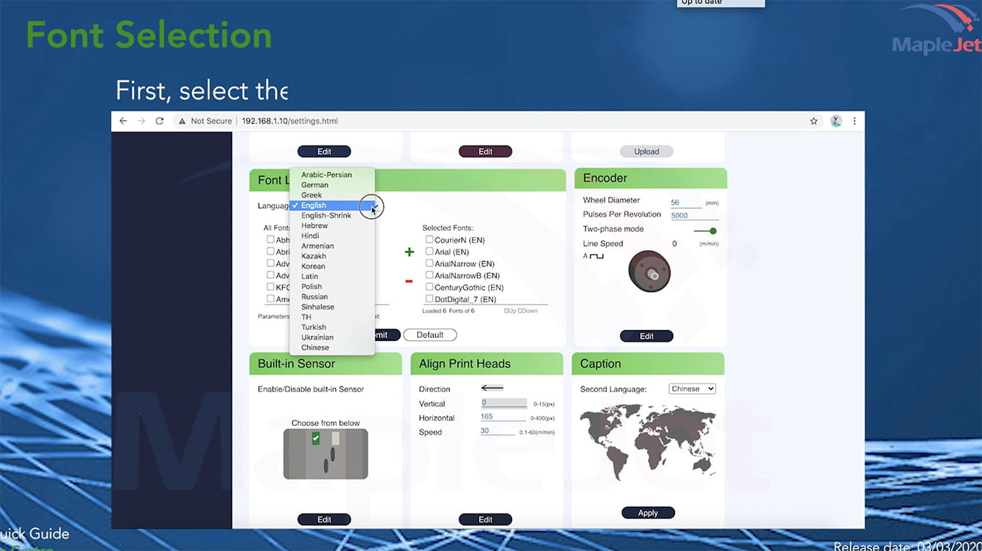The image size is (982, 551).
Task: Click the Direction arrow in Align Print Heads
Action: point(492,388)
